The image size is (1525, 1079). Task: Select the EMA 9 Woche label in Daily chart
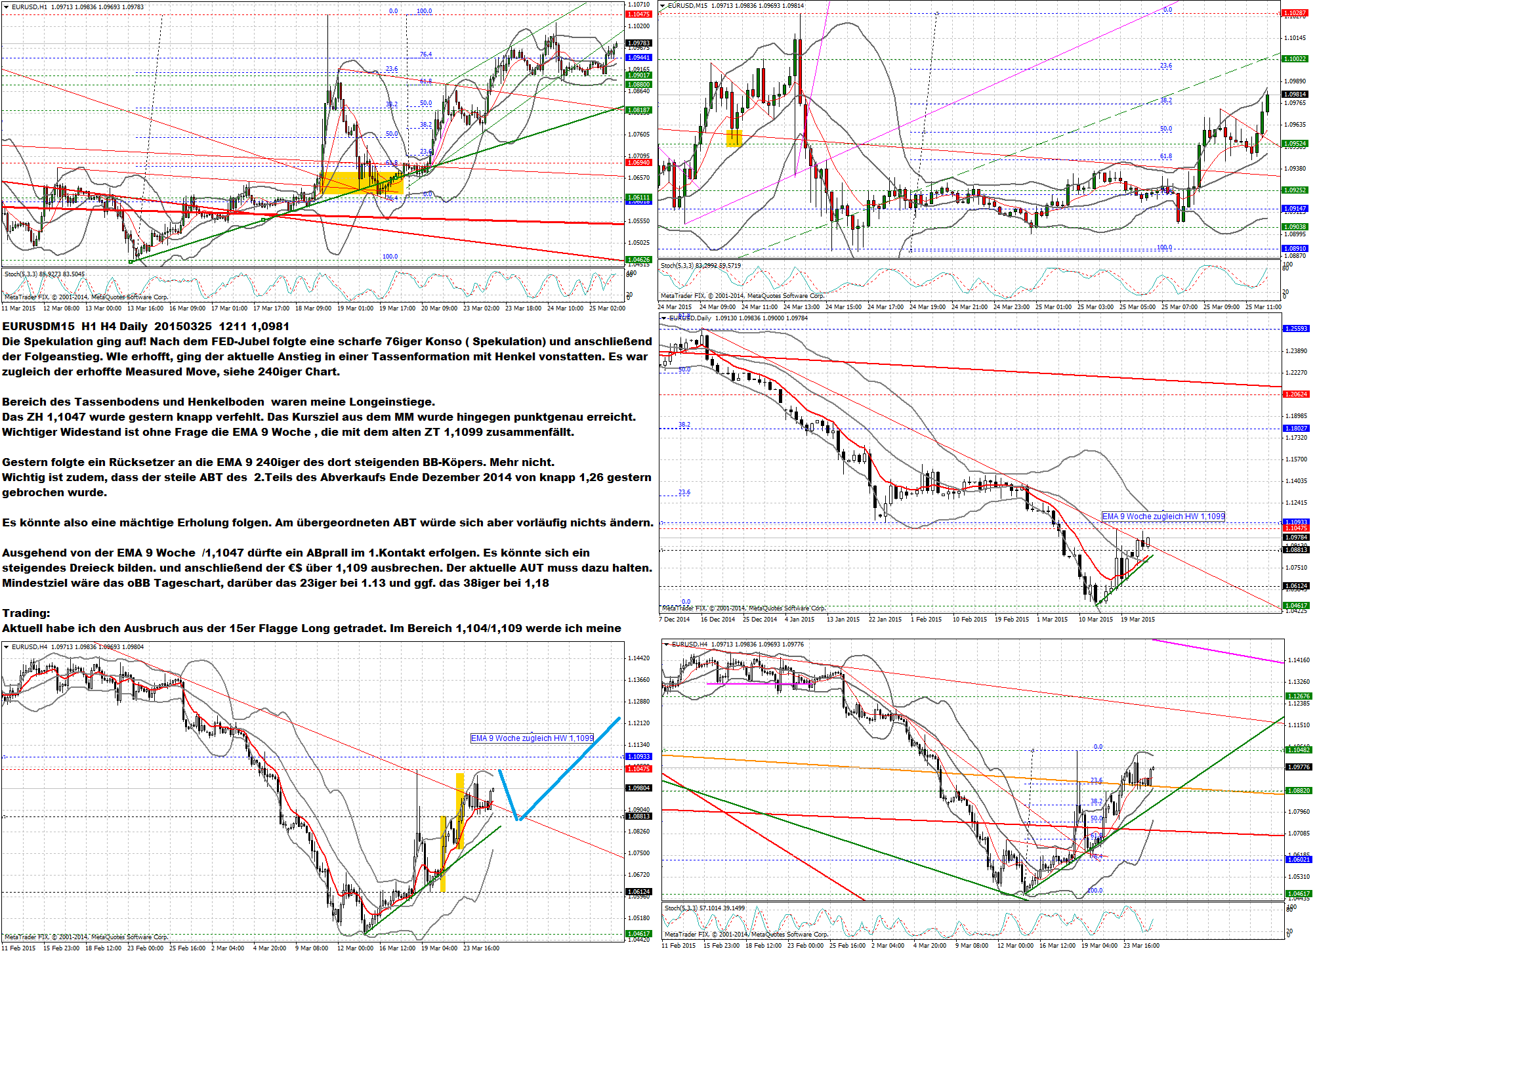[x=1163, y=517]
